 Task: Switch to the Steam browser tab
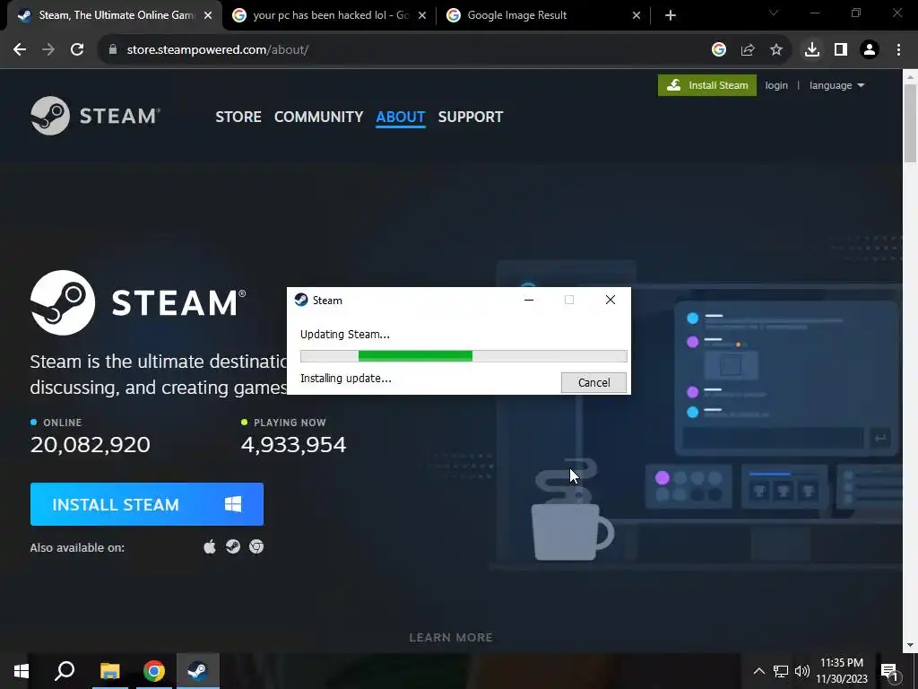pyautogui.click(x=115, y=15)
